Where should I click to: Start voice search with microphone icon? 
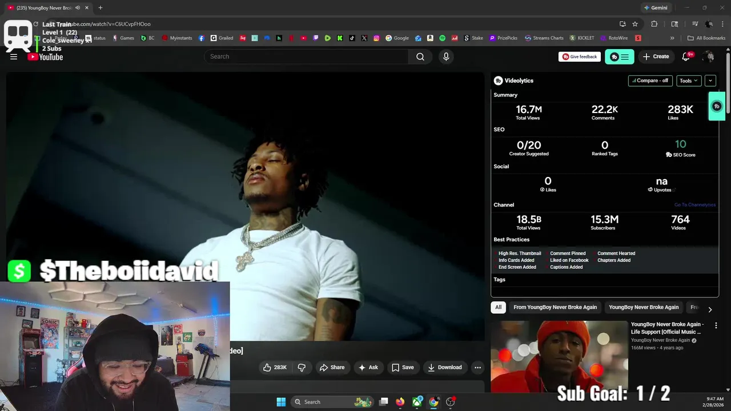click(x=446, y=57)
